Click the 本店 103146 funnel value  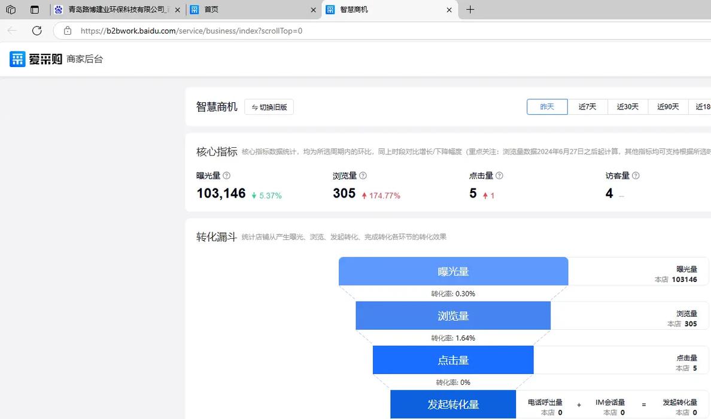[x=676, y=280]
